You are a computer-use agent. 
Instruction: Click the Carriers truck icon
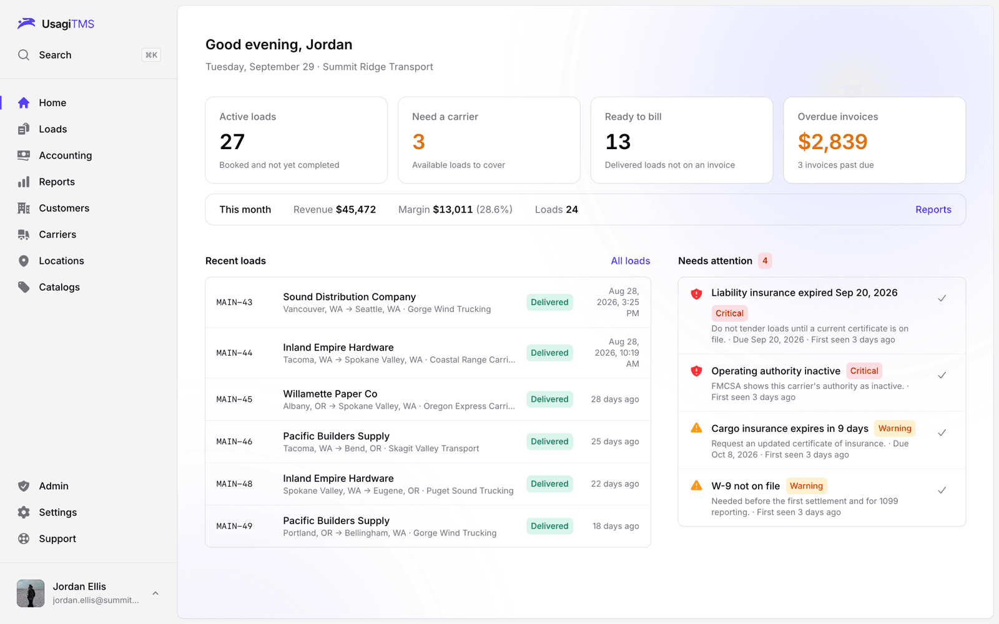point(24,235)
